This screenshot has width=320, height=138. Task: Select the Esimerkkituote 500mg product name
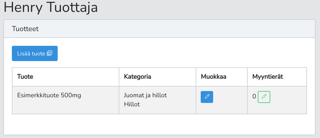pyautogui.click(x=49, y=95)
